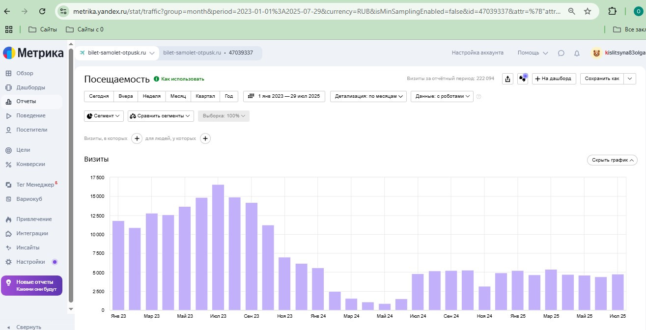Viewport: 646px width, 330px height.
Task: Expand 'Детализация: по месяцам' dropdown
Action: tap(368, 96)
